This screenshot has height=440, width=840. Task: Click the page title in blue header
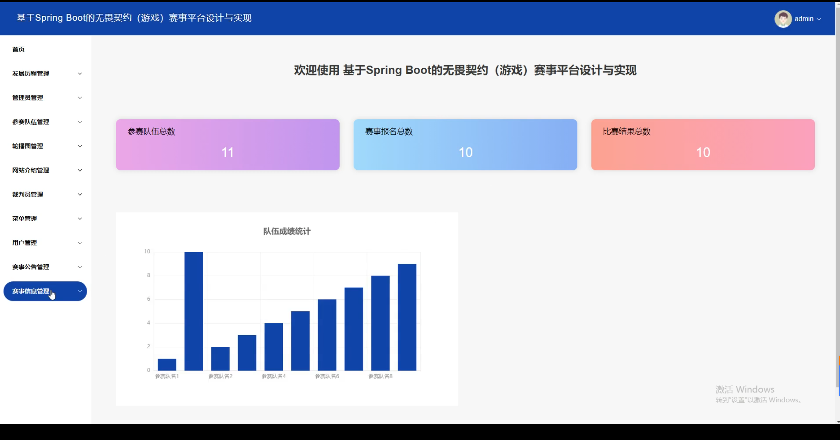pos(134,18)
